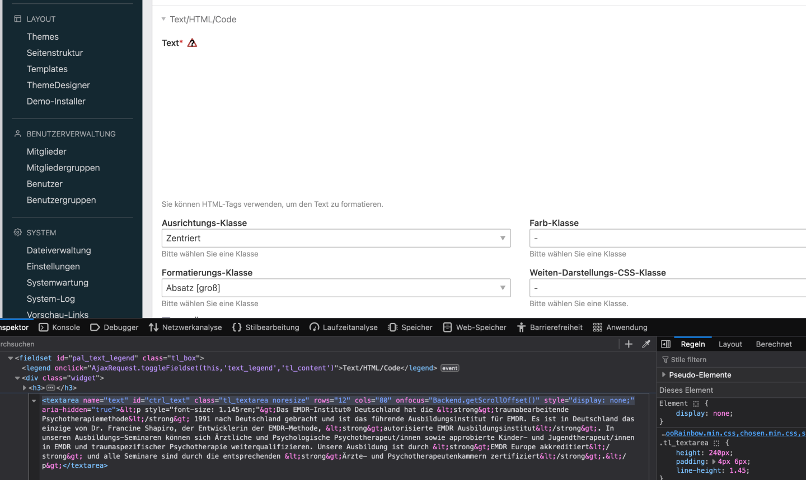This screenshot has height=480, width=806.
Task: Open the Speicher memory panel
Action: click(410, 327)
